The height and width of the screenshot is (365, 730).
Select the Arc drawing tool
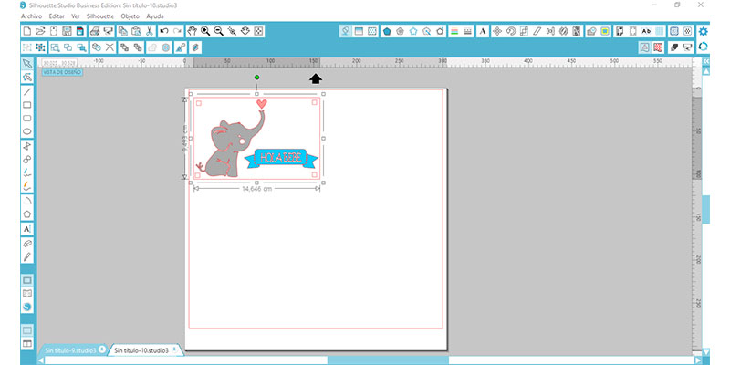click(x=27, y=201)
